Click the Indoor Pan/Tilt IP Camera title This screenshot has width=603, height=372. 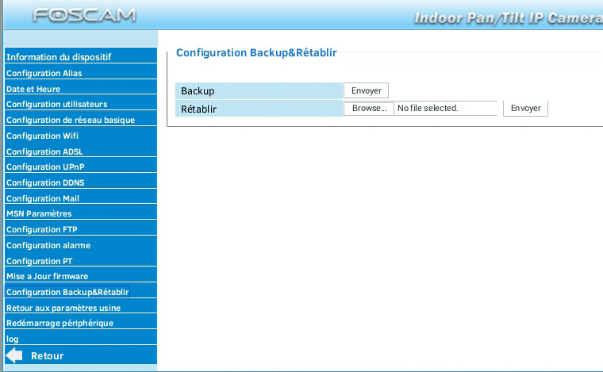tap(509, 17)
